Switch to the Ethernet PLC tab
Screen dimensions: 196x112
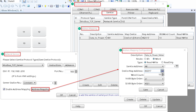click(x=86, y=13)
